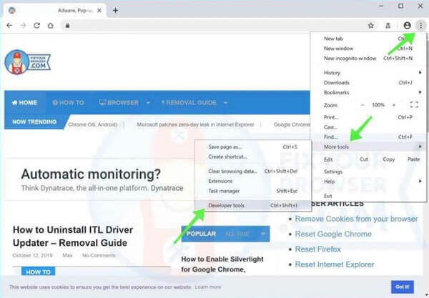Expand the Help submenu

(368, 182)
